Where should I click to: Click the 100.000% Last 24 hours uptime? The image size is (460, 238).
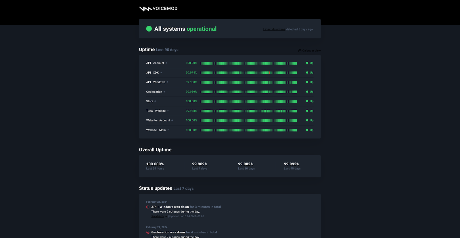tap(155, 164)
